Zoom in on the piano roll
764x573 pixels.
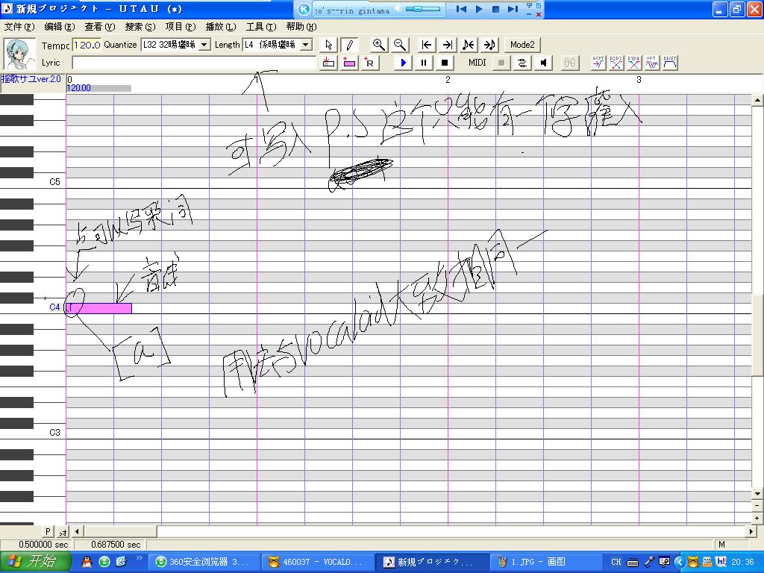pos(378,45)
